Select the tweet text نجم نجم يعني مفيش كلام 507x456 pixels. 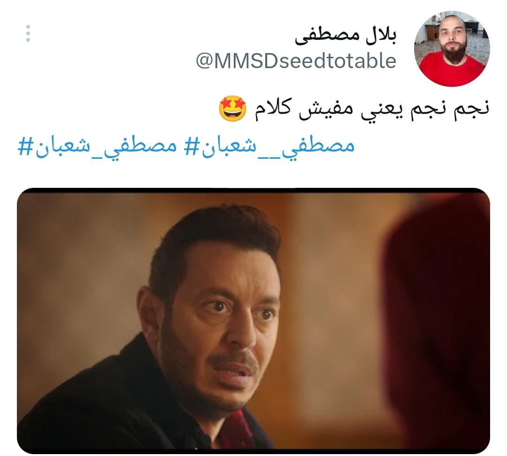click(372, 109)
